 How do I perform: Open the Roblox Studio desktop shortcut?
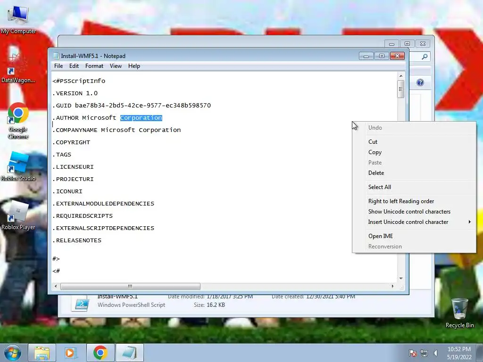[x=18, y=166]
